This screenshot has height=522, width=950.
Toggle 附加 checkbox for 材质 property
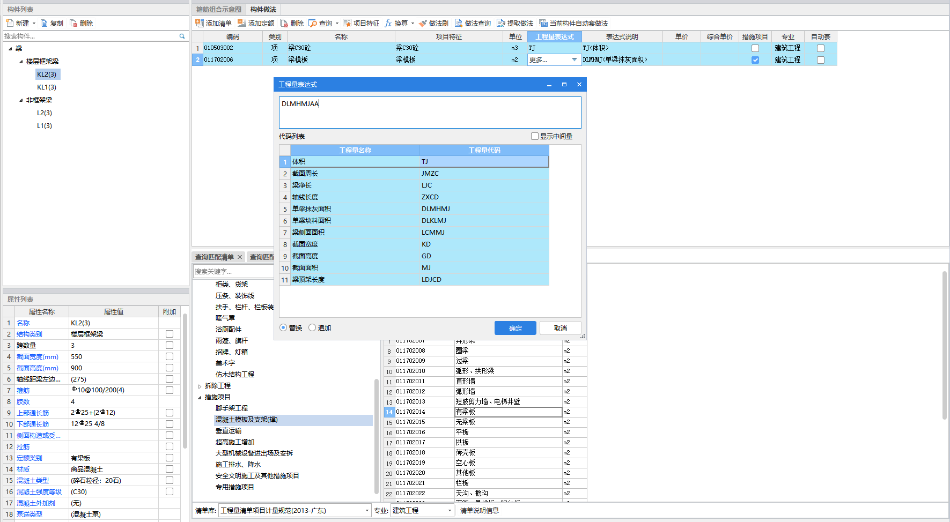coord(170,469)
